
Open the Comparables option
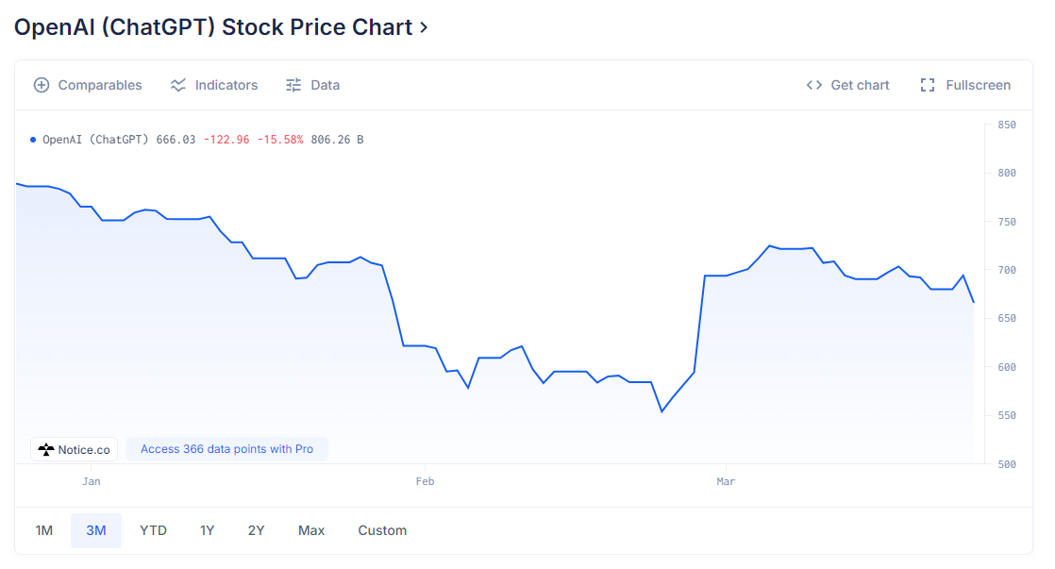(88, 86)
